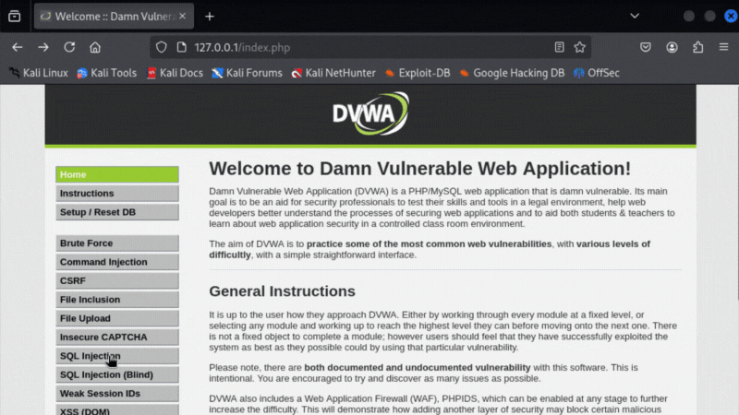The width and height of the screenshot is (739, 415).
Task: Open the Weak Session IDs module
Action: point(117,394)
